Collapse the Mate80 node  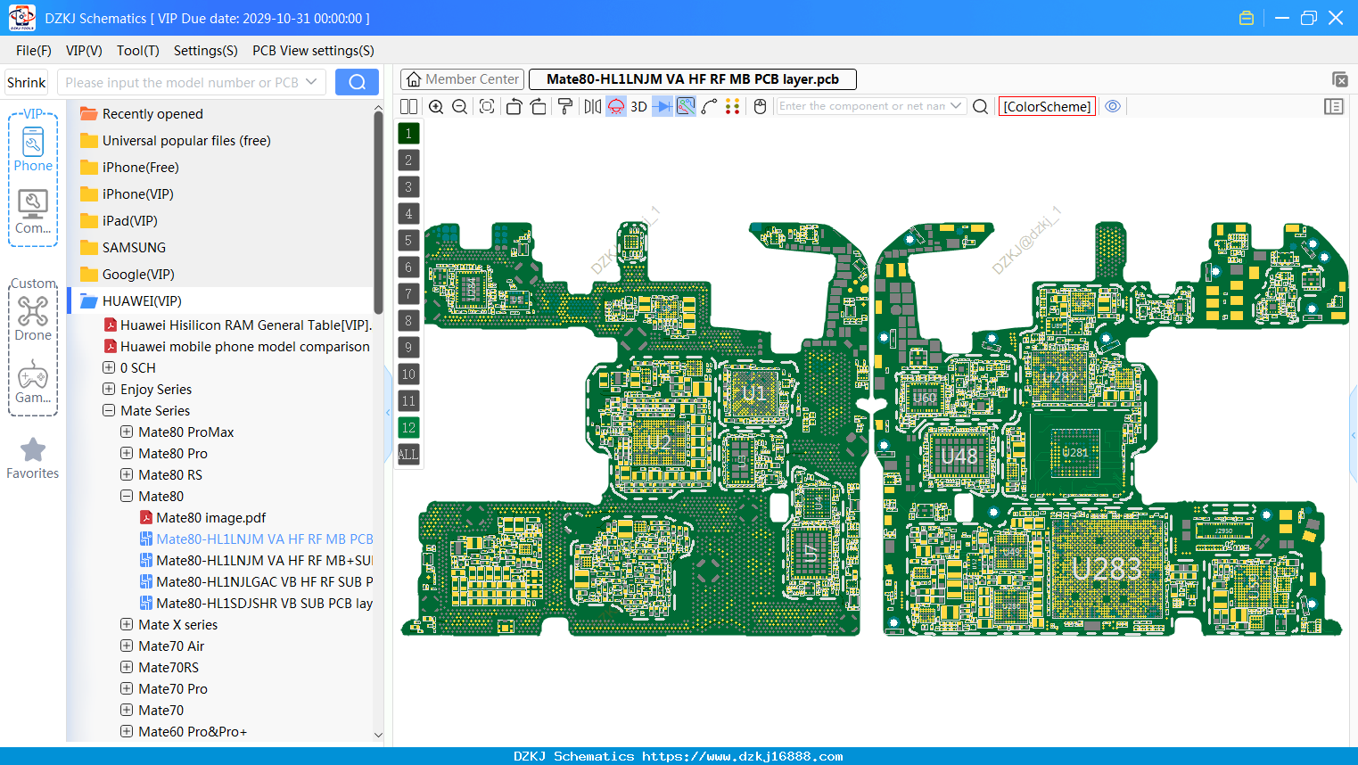[127, 496]
